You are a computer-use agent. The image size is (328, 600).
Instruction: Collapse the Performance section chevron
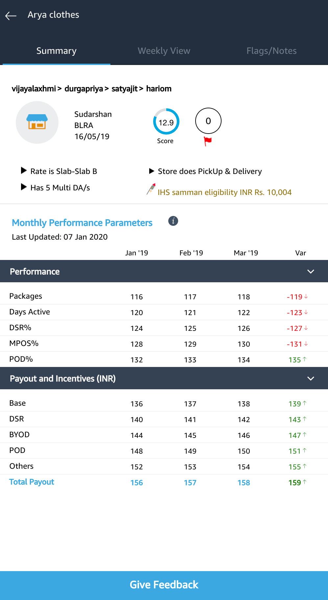click(311, 271)
